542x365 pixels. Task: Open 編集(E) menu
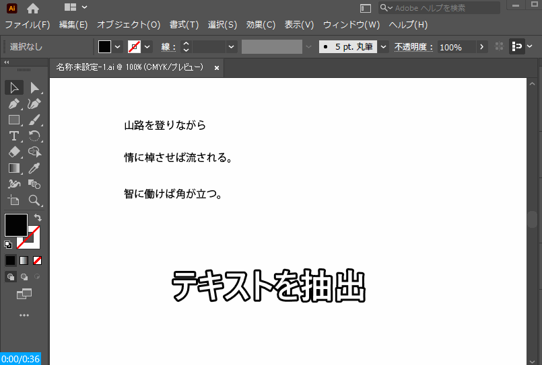(73, 25)
